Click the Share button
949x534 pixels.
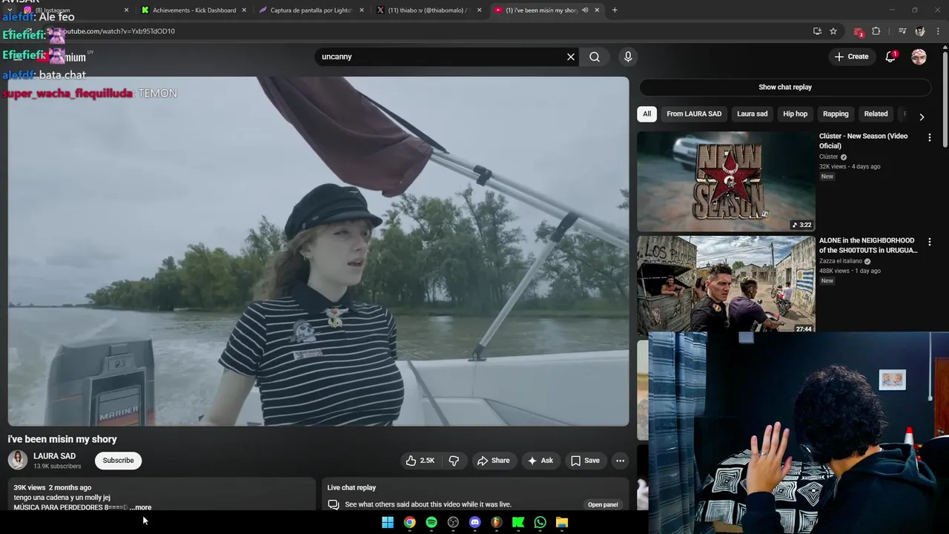493,461
